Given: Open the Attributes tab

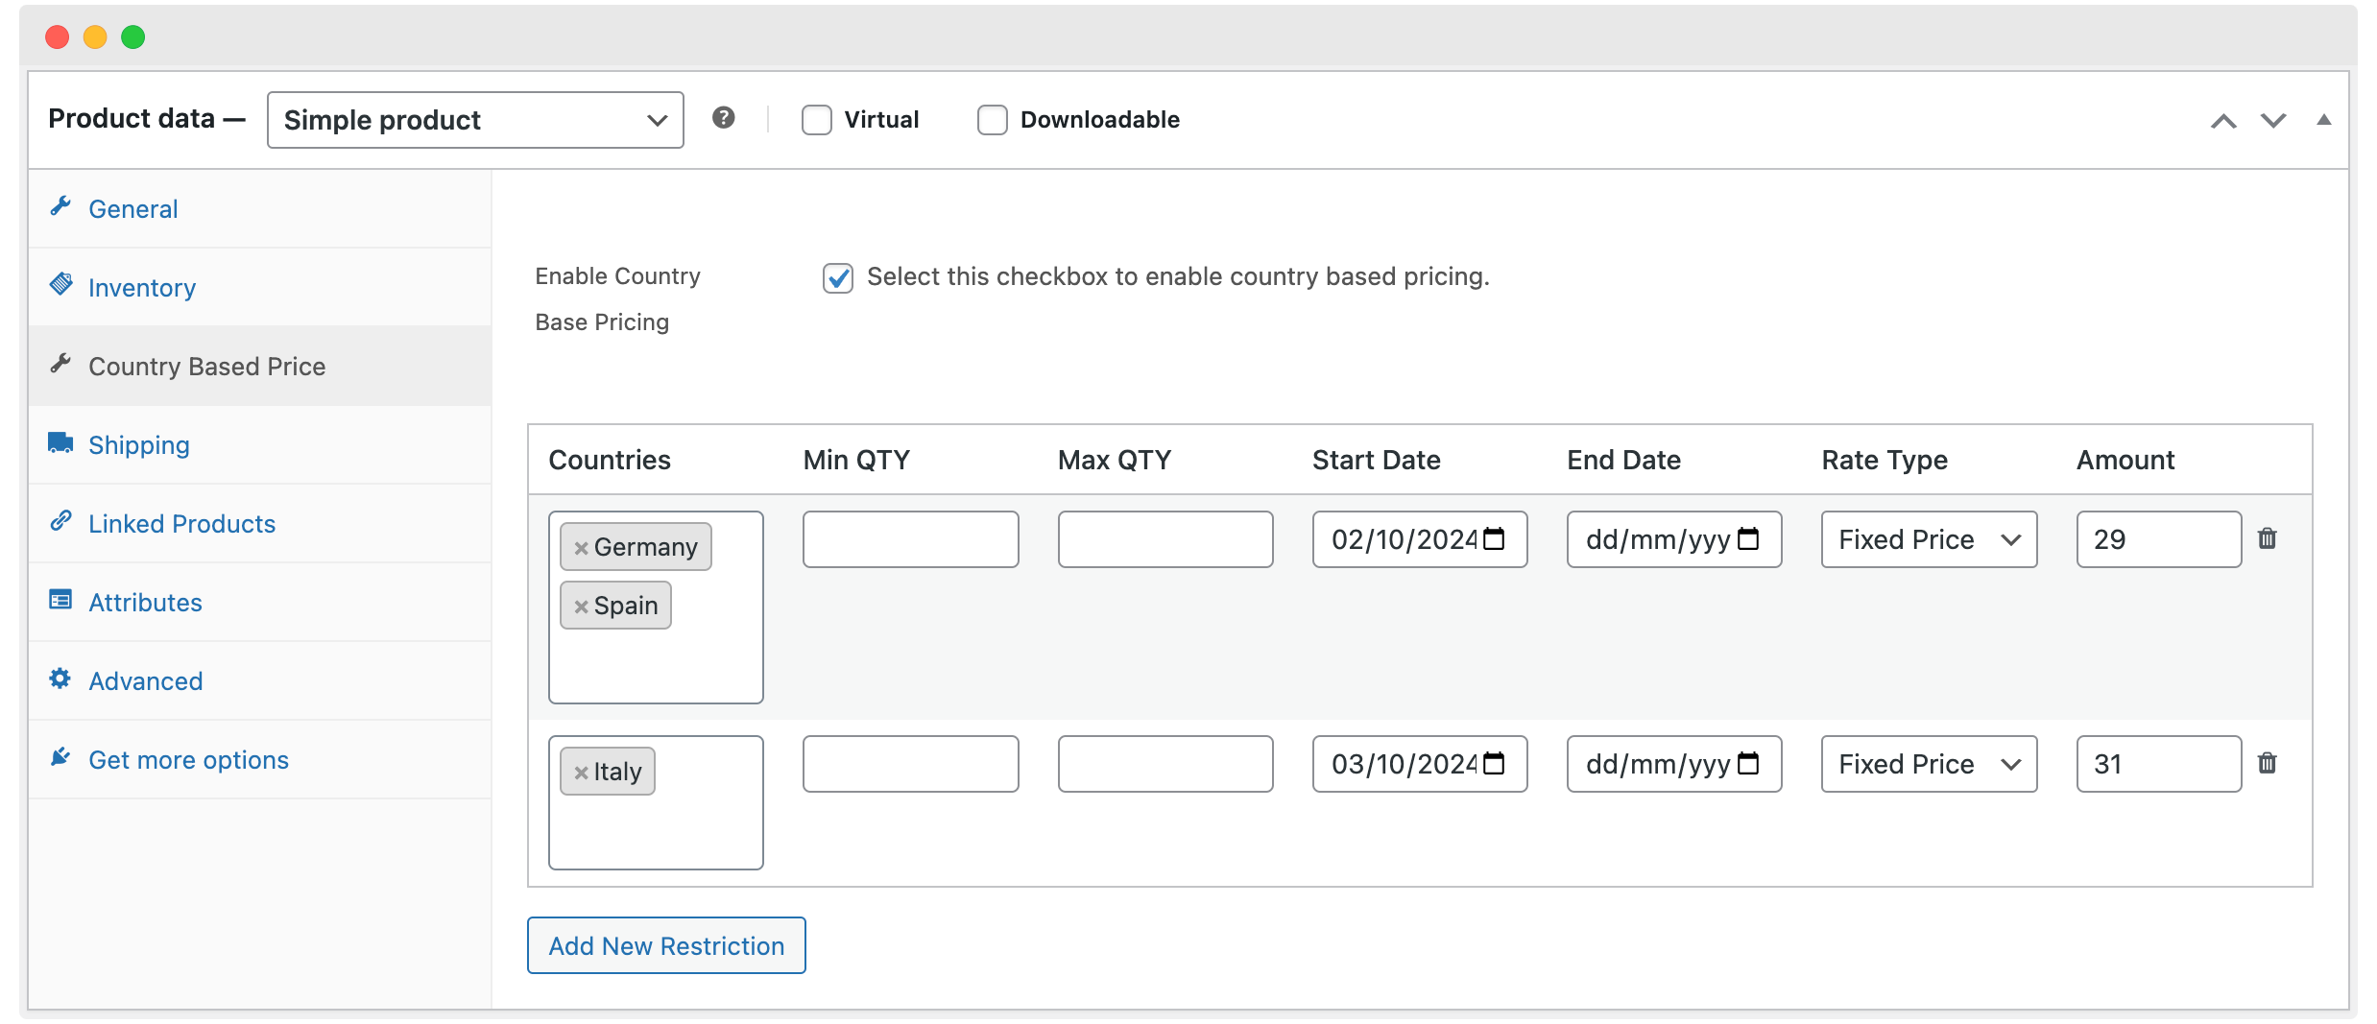Looking at the screenshot, I should coord(145,602).
